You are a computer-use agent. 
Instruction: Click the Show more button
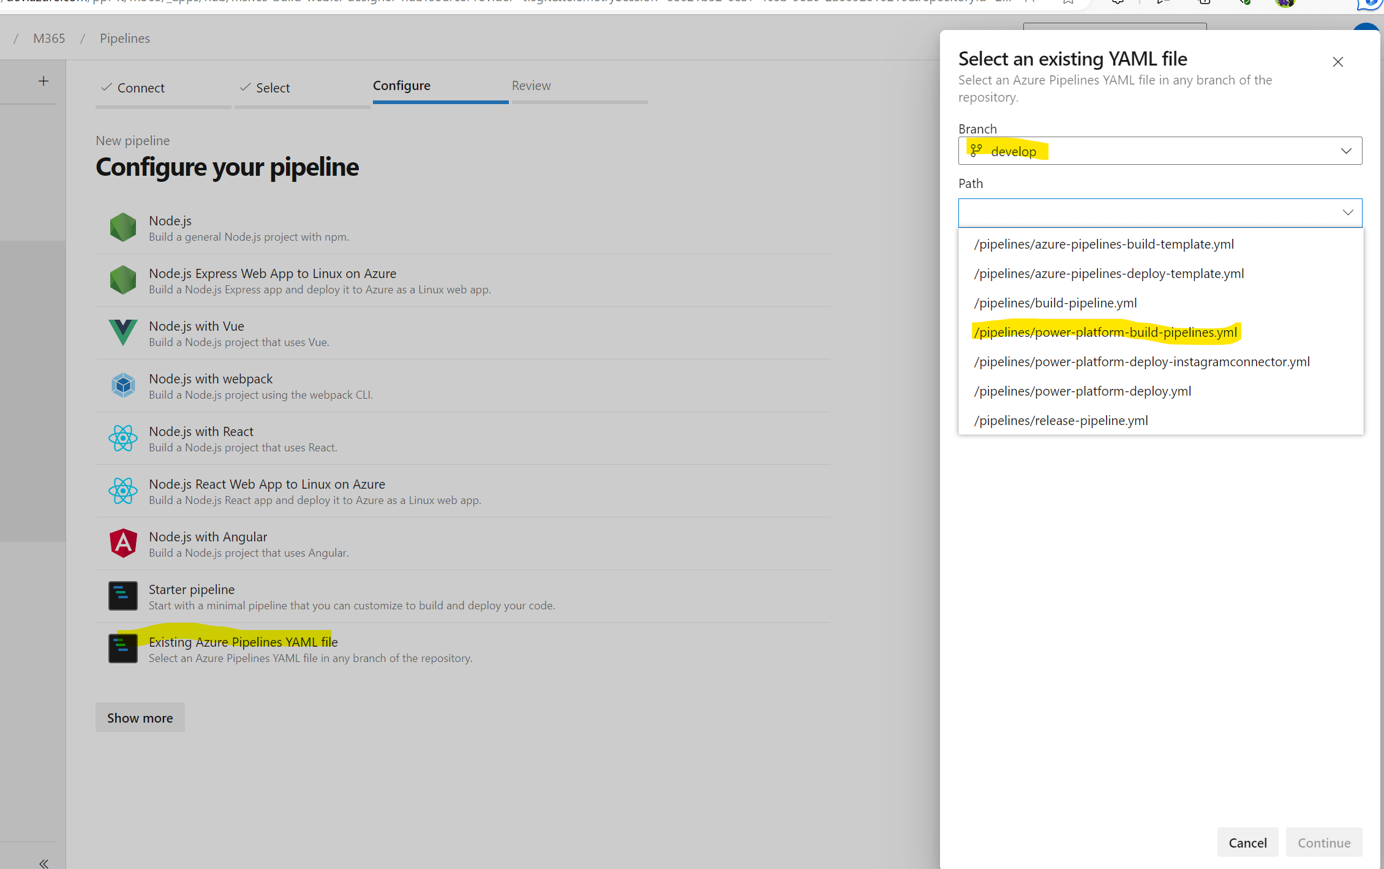point(140,717)
